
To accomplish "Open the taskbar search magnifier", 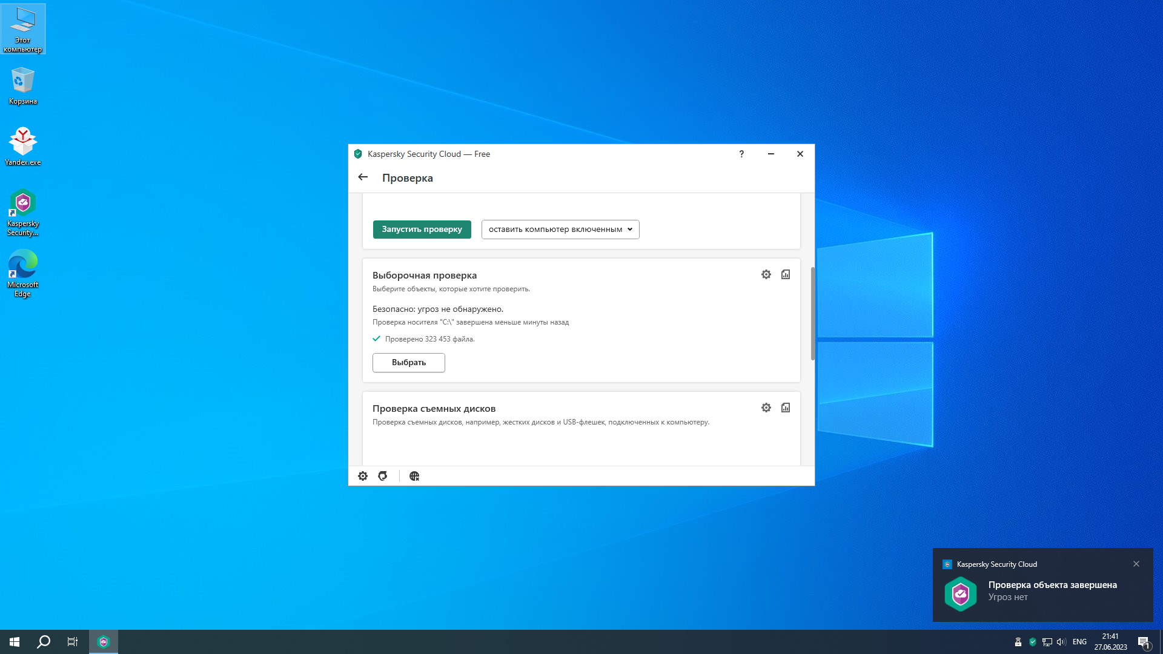I will (44, 642).
